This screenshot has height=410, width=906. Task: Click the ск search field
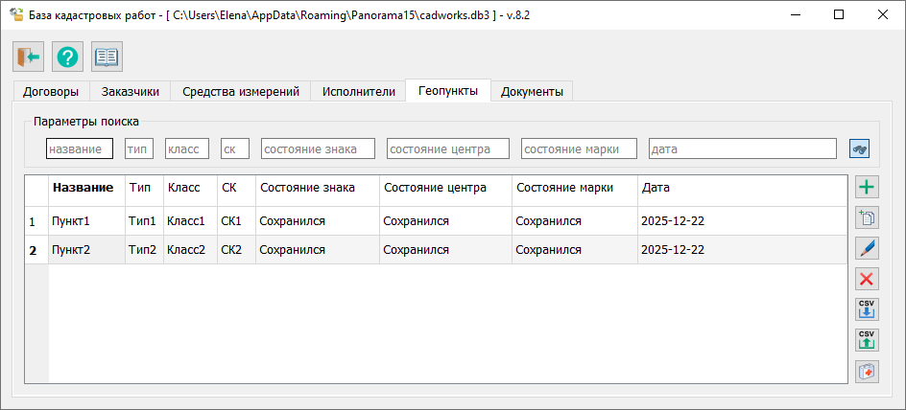[x=235, y=148]
